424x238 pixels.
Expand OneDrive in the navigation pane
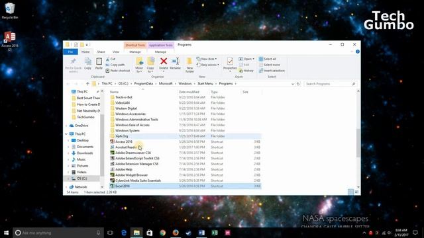point(66,126)
